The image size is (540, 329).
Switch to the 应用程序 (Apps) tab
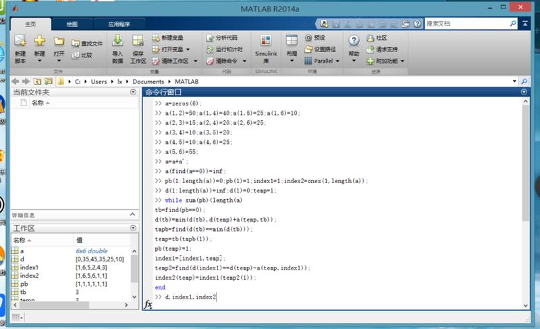click(119, 24)
